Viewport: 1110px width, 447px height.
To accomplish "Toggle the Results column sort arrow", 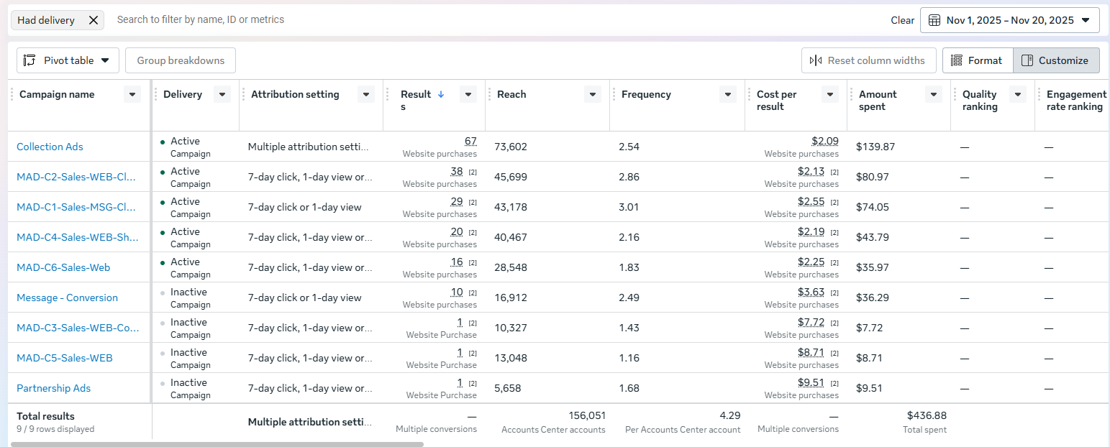I will (441, 94).
